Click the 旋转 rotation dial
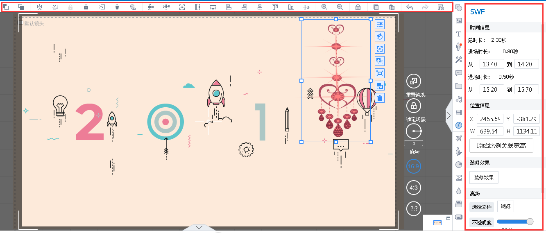The width and height of the screenshot is (546, 233). (414, 131)
